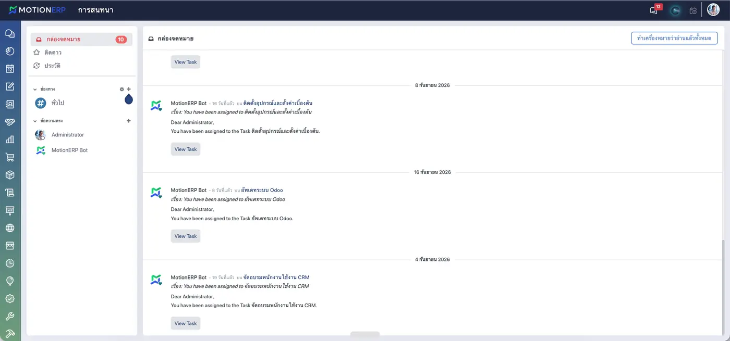
Task: Click View Task for ติดตั้งอุปกรณ์และตั้งค่าเบื้องต้น message
Action: 186,149
